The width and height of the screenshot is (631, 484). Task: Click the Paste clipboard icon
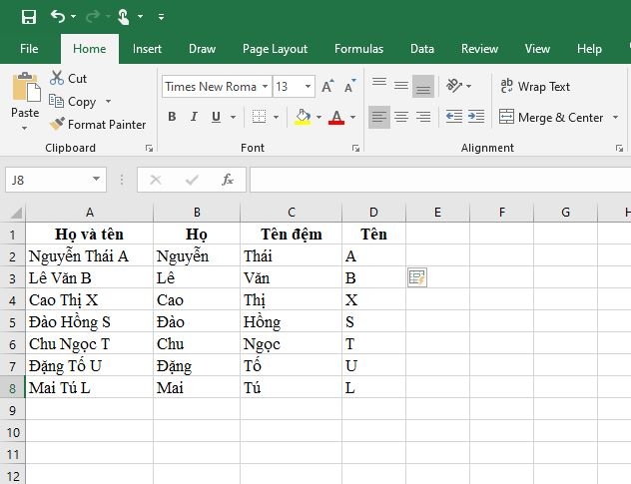click(26, 87)
